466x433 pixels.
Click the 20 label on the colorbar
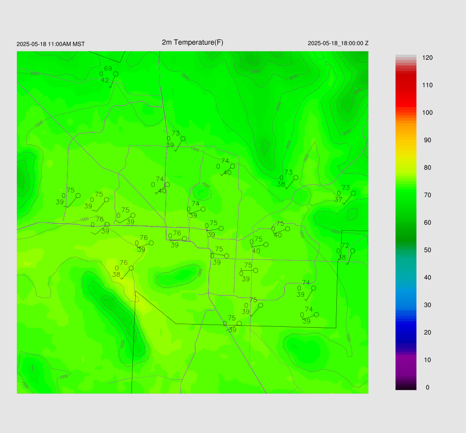(x=427, y=332)
